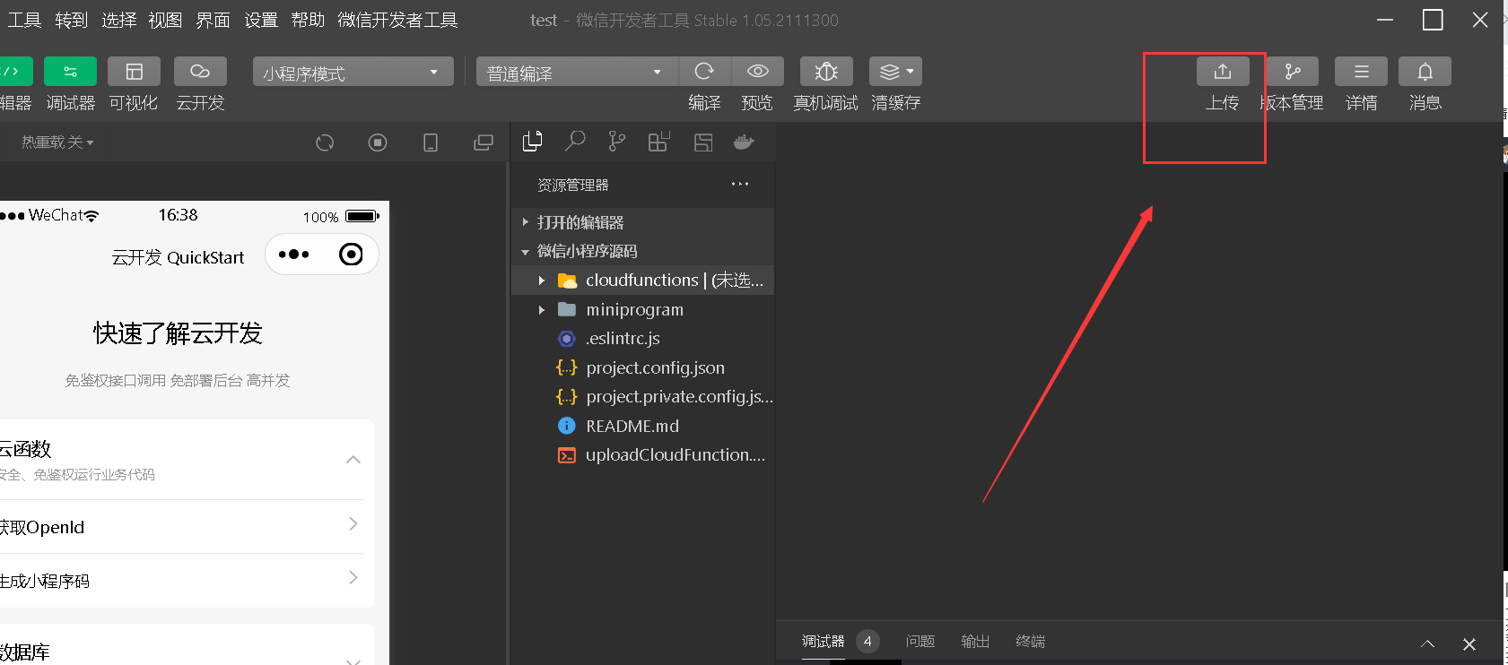Image resolution: width=1508 pixels, height=665 pixels.
Task: Open the hot reload (热重载 关) dropdown
Action: [x=57, y=142]
